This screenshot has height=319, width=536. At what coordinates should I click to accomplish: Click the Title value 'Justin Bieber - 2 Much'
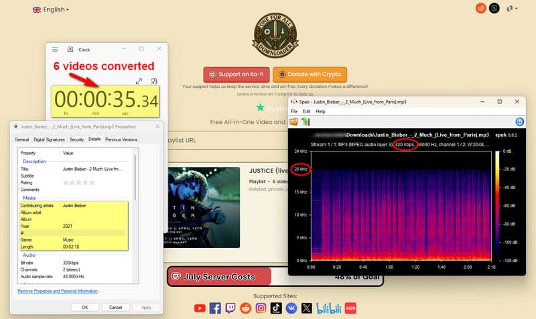pyautogui.click(x=92, y=169)
